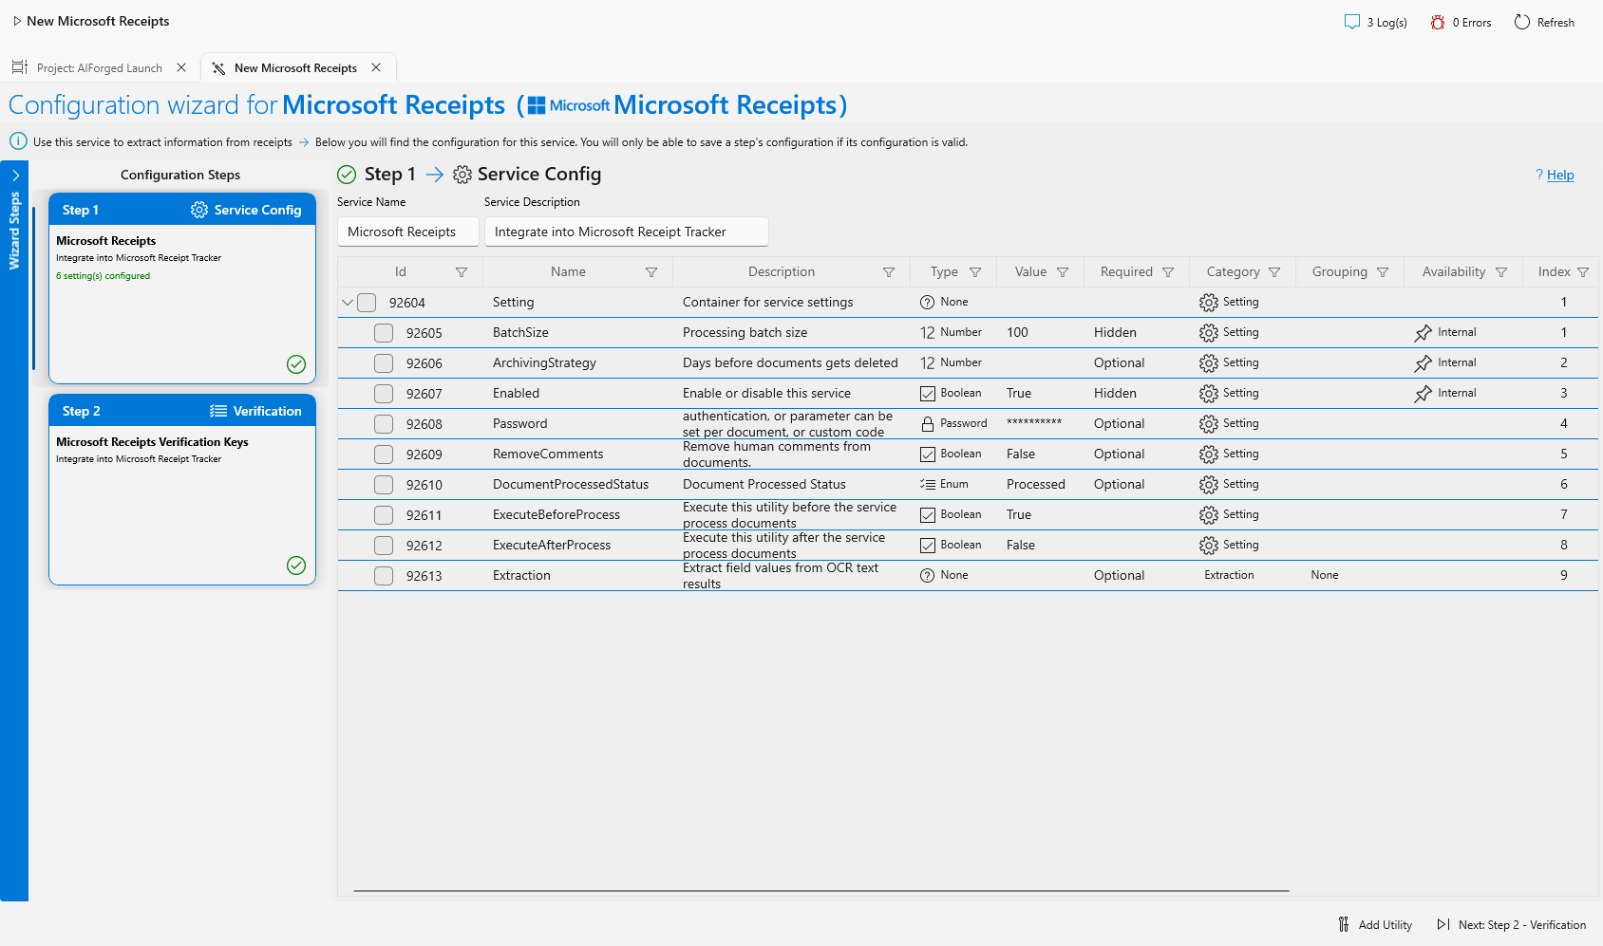This screenshot has height=946, width=1603.
Task: Collapse the 92604 Setting row
Action: click(x=348, y=303)
